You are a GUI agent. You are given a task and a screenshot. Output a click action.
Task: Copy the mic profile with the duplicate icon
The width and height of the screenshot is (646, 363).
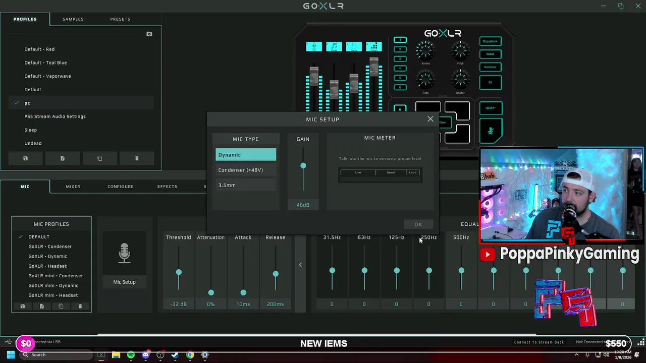[61, 306]
